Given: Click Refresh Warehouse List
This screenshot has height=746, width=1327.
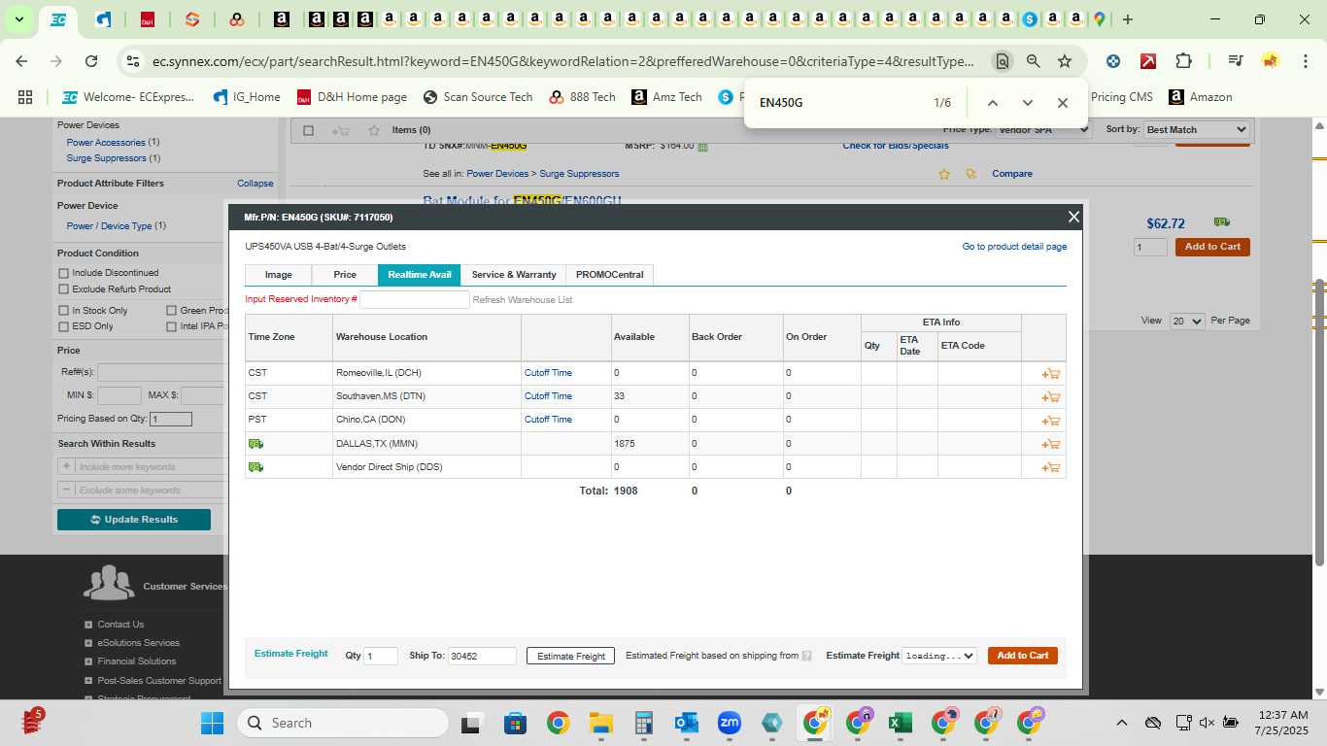Looking at the screenshot, I should pyautogui.click(x=523, y=300).
